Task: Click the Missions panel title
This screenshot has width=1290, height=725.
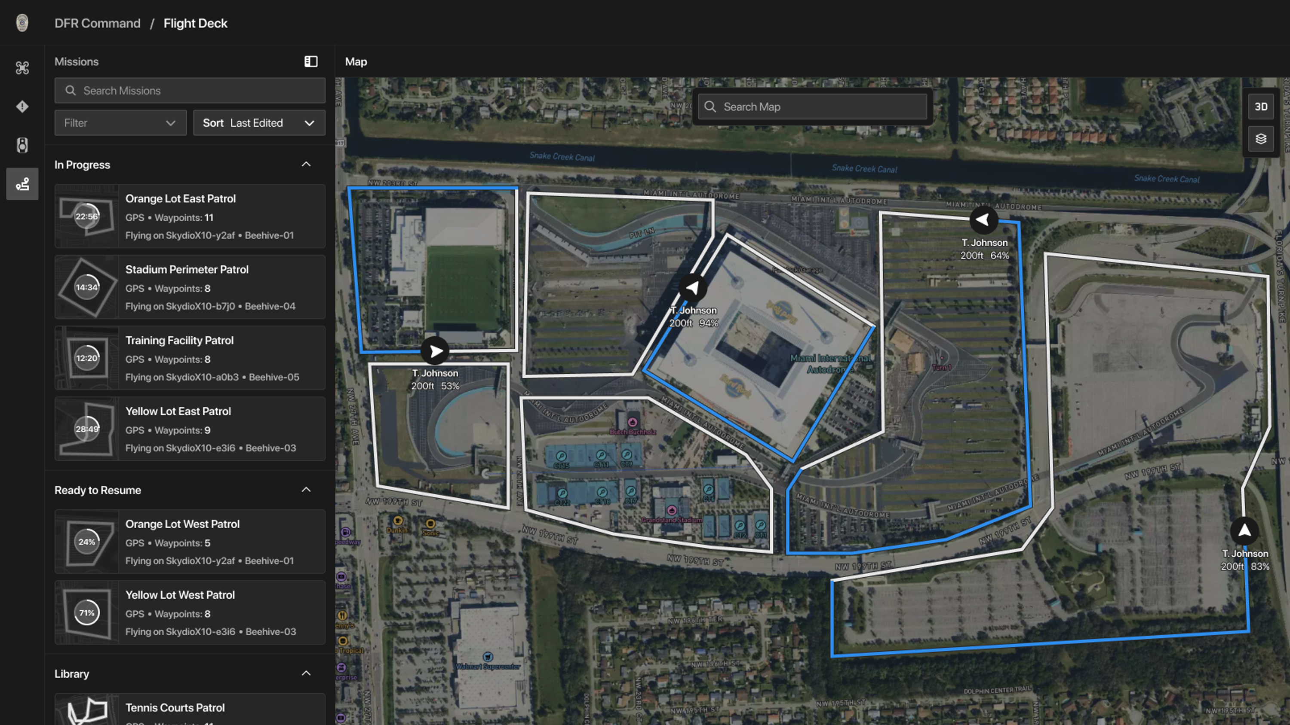Action: coord(77,61)
